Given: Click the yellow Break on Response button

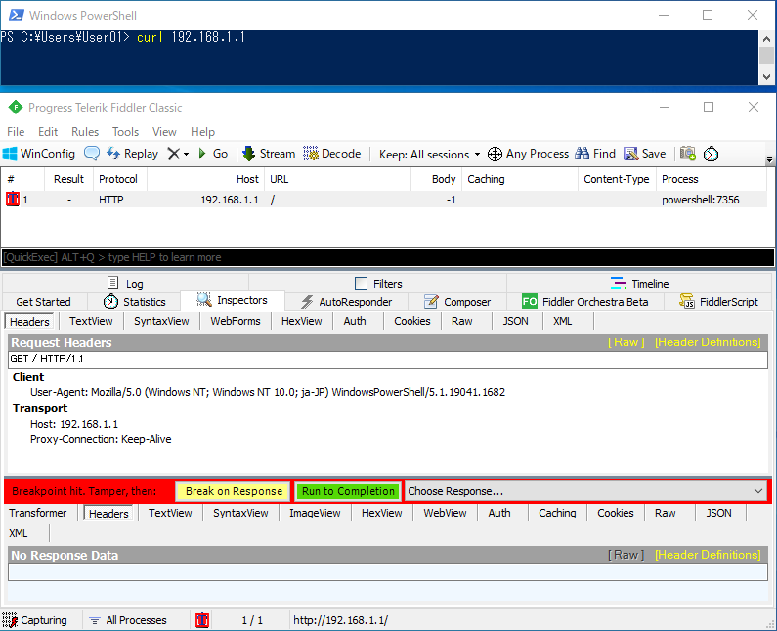Looking at the screenshot, I should (234, 491).
